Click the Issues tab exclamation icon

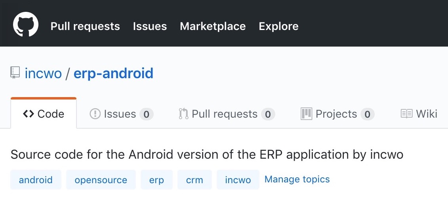95,114
